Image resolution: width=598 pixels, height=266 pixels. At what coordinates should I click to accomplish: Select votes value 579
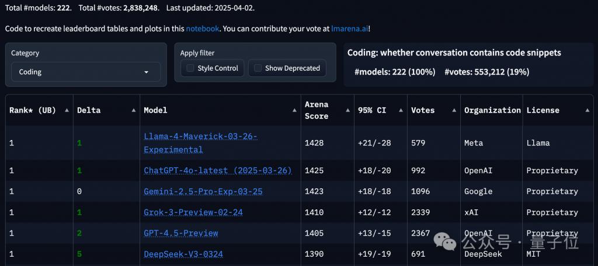pyautogui.click(x=418, y=143)
